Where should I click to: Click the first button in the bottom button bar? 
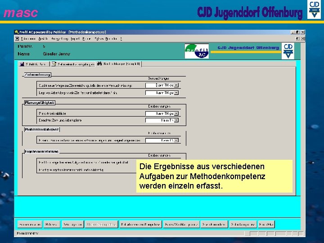pyautogui.click(x=30, y=224)
